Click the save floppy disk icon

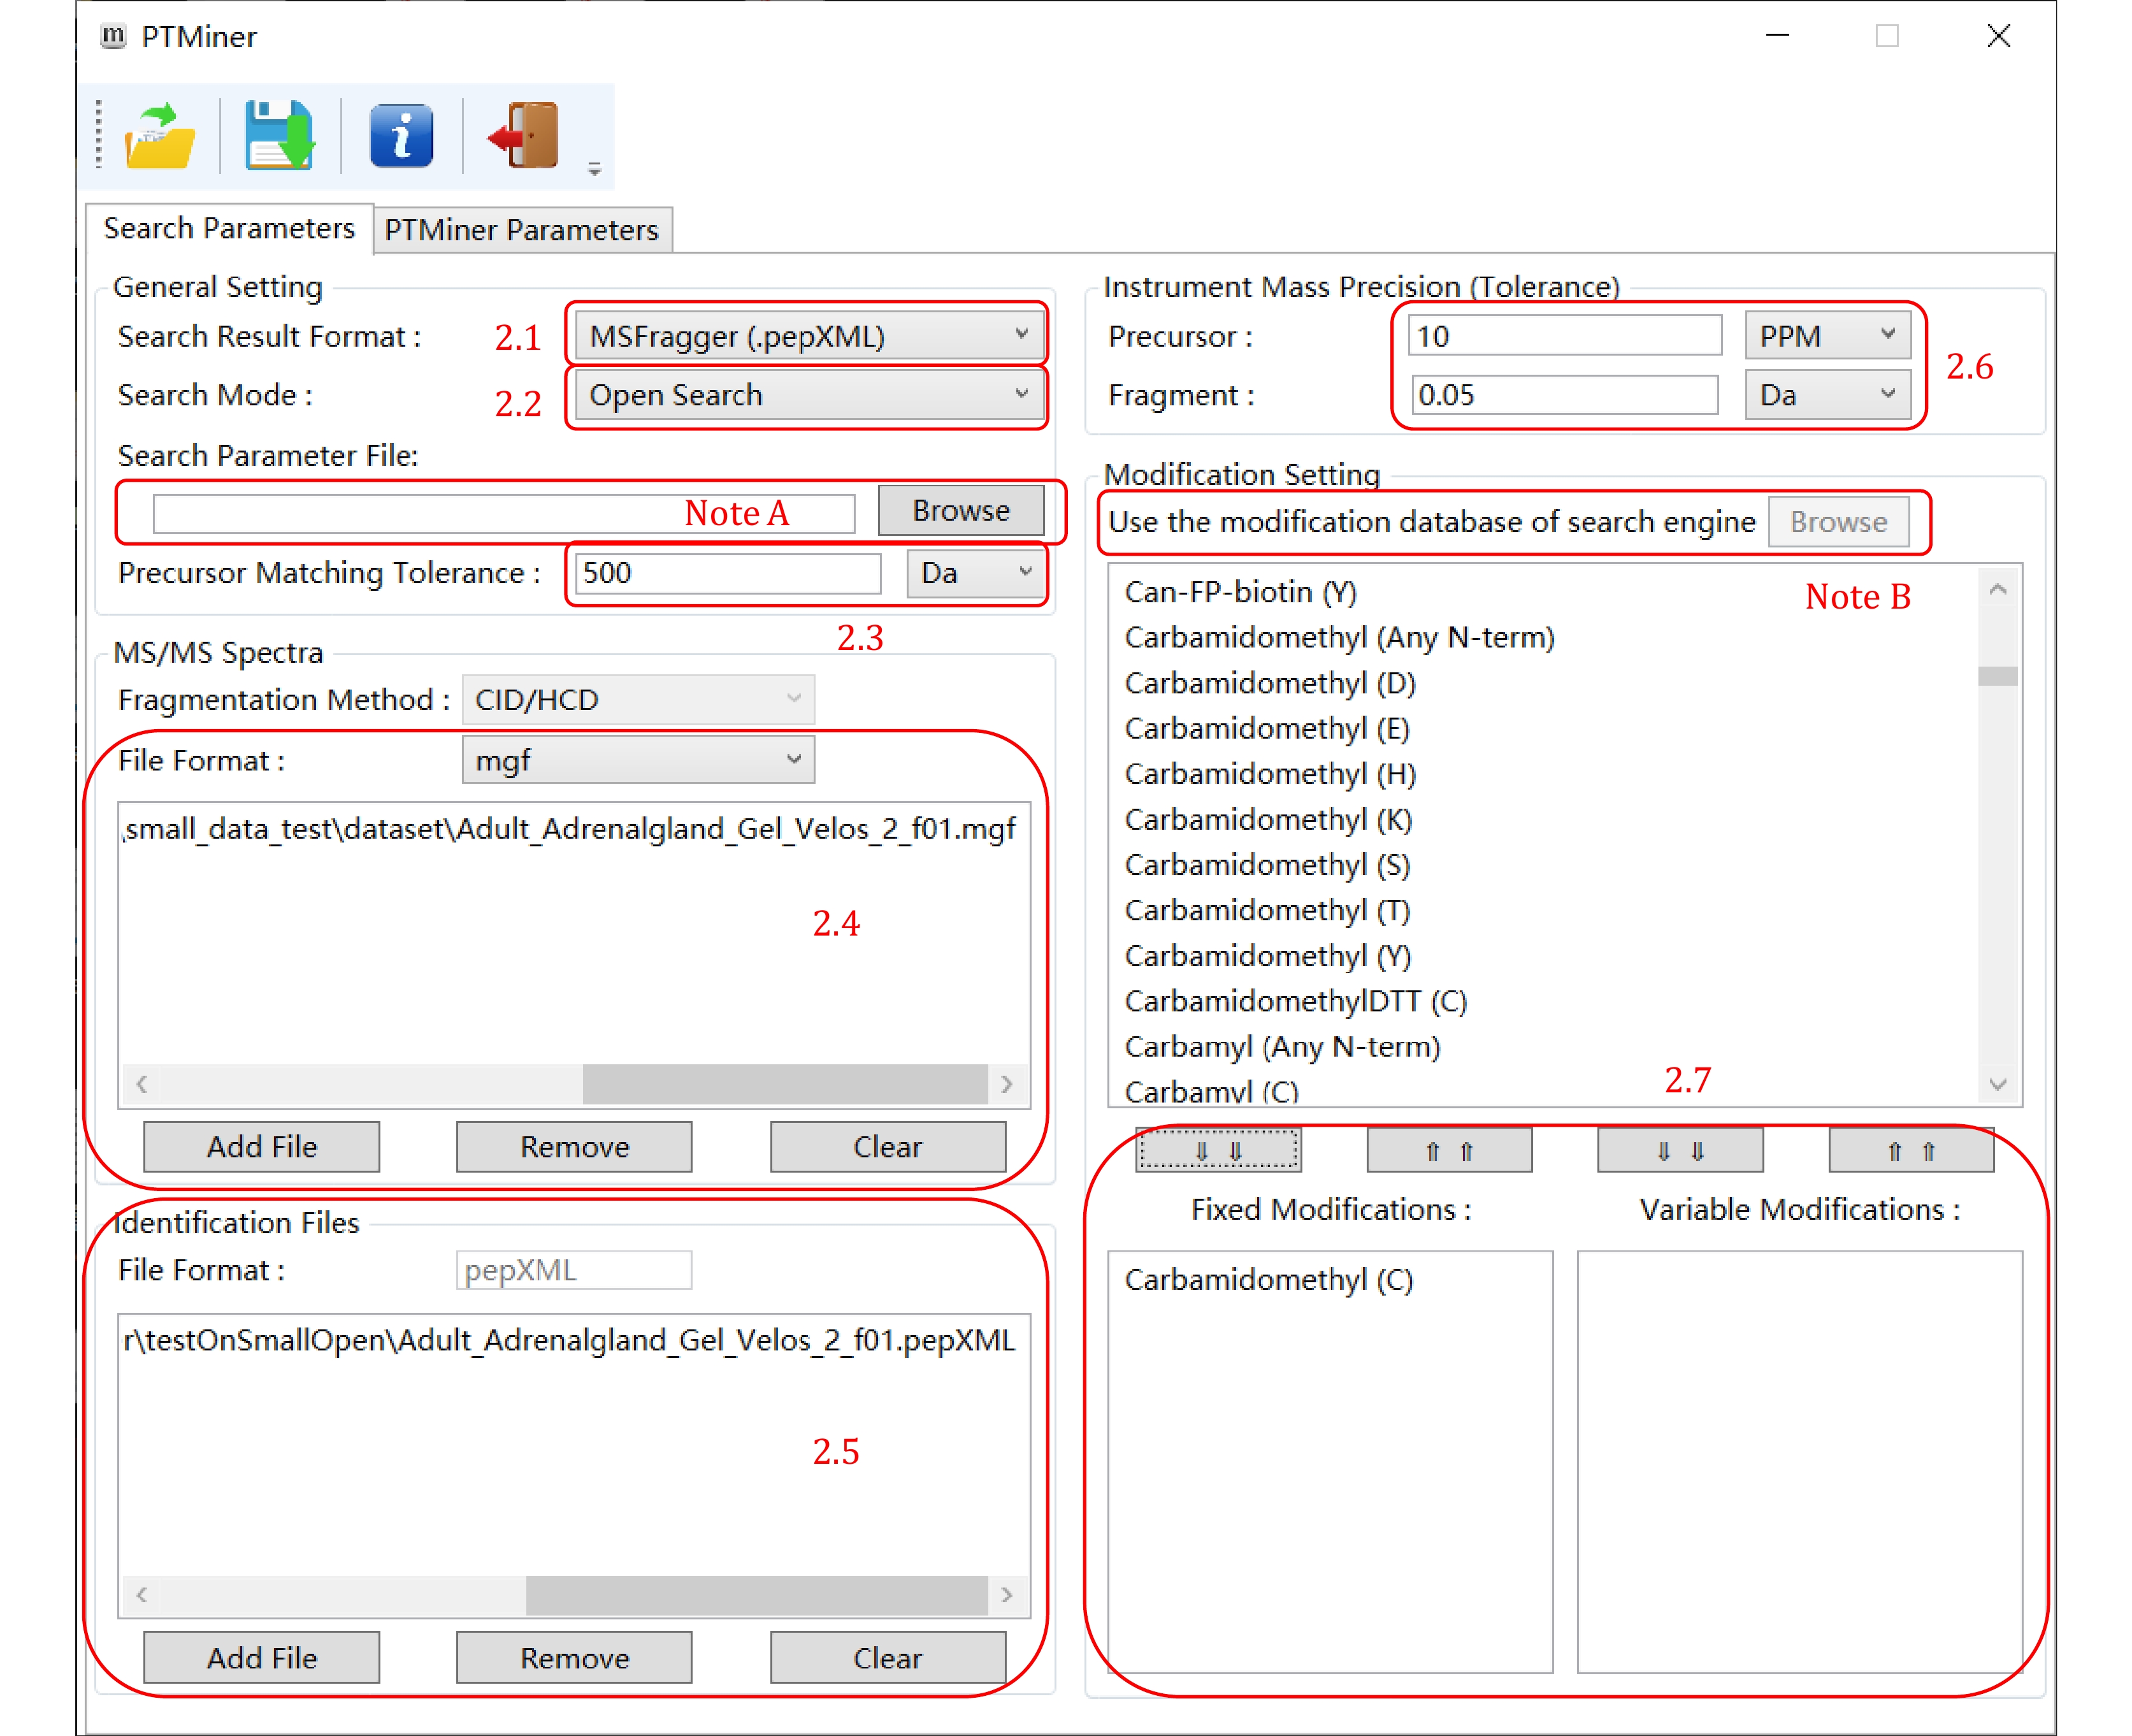280,135
